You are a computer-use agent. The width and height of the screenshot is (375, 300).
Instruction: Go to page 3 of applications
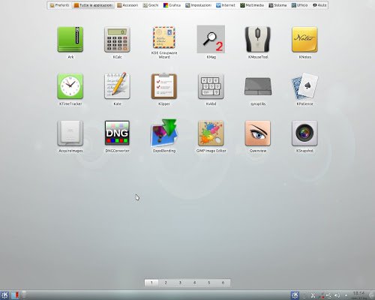180,283
